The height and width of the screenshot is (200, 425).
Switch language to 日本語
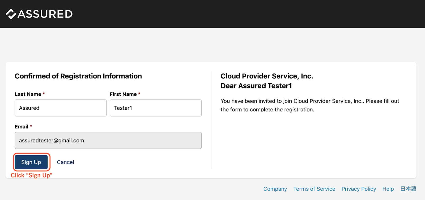[x=408, y=189]
